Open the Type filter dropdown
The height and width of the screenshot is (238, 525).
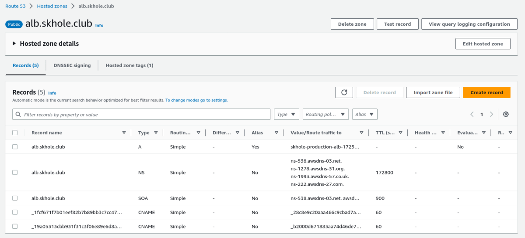287,114
